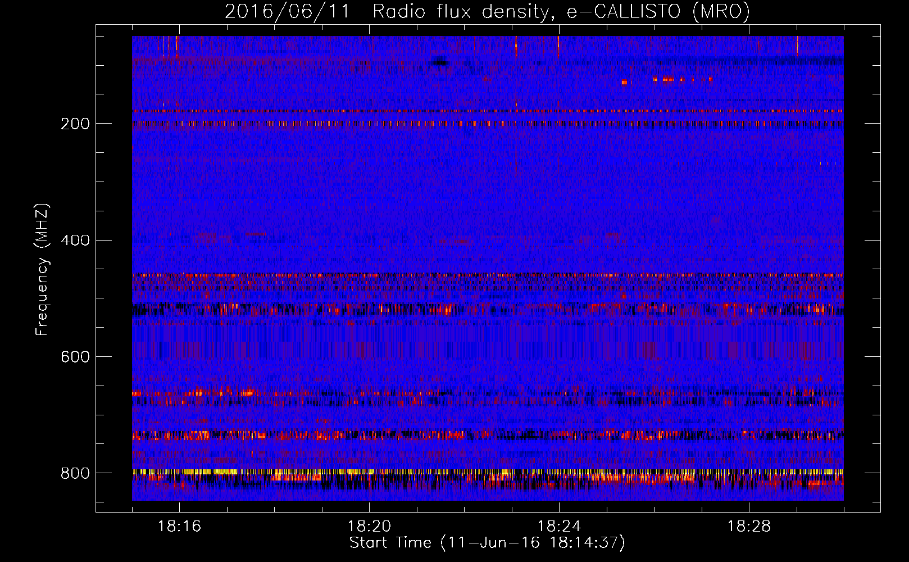
Task: Click the 'Frequency (MHZ)' axis label
Action: point(42,269)
